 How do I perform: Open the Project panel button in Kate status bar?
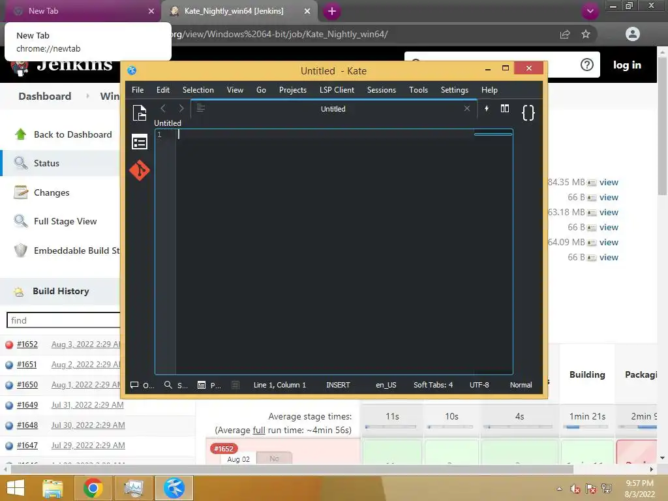209,385
